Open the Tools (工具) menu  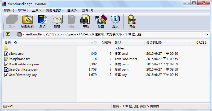[x=37, y=10]
